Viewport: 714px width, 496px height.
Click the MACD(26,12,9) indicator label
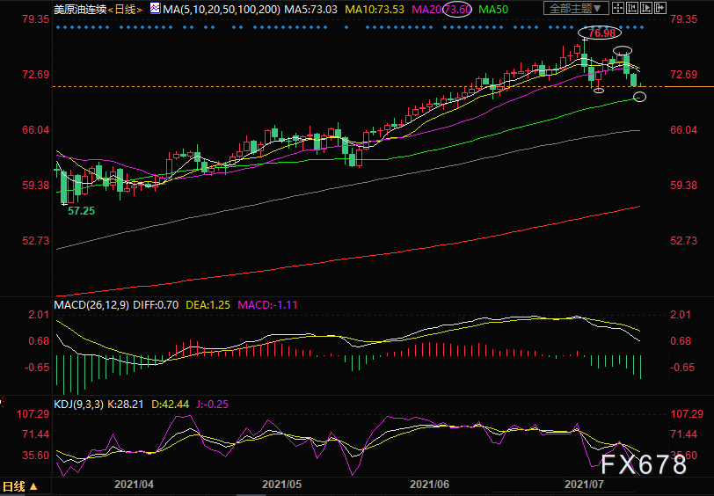tap(91, 304)
